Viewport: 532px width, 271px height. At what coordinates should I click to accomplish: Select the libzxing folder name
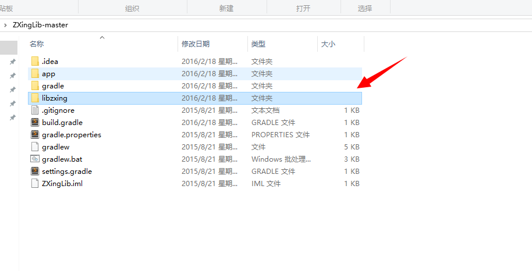coord(55,98)
